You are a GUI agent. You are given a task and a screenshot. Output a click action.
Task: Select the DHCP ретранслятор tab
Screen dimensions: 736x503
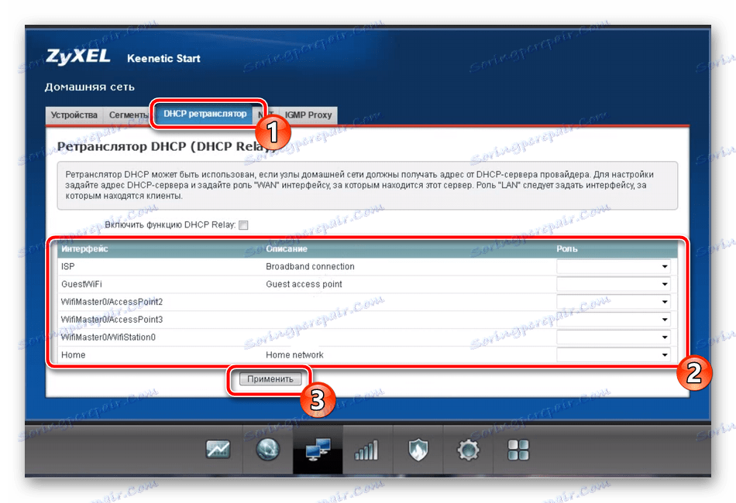[x=205, y=114]
